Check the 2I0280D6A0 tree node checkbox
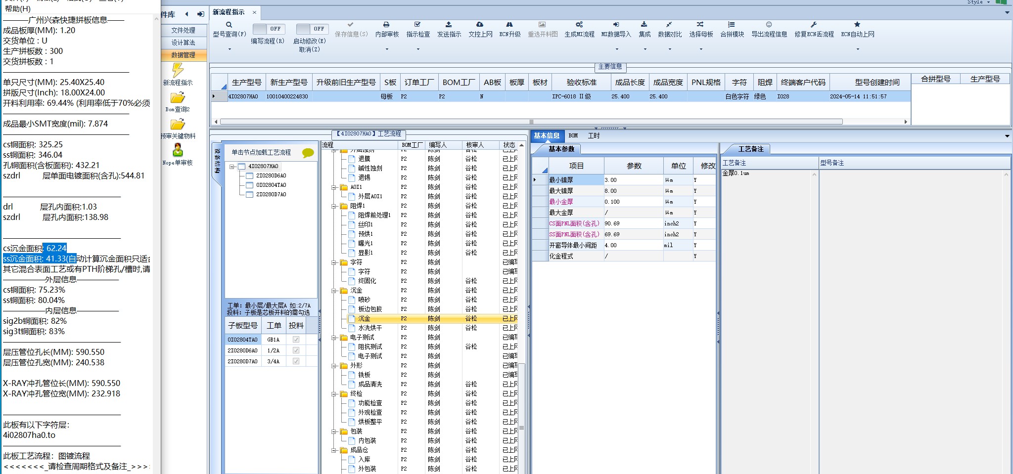This screenshot has height=474, width=1013. pyautogui.click(x=250, y=176)
